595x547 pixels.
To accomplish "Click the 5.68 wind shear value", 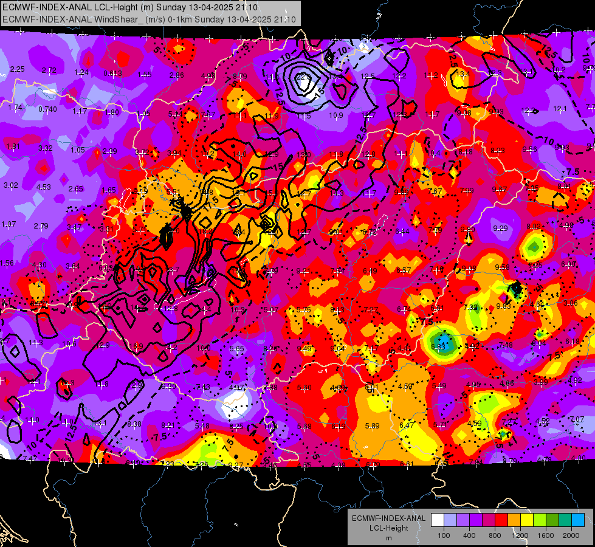I will tap(304, 426).
